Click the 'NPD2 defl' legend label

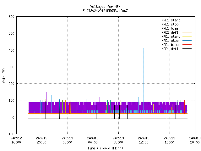point(170,32)
